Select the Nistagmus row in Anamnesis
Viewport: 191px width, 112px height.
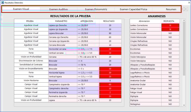[x=155, y=104]
